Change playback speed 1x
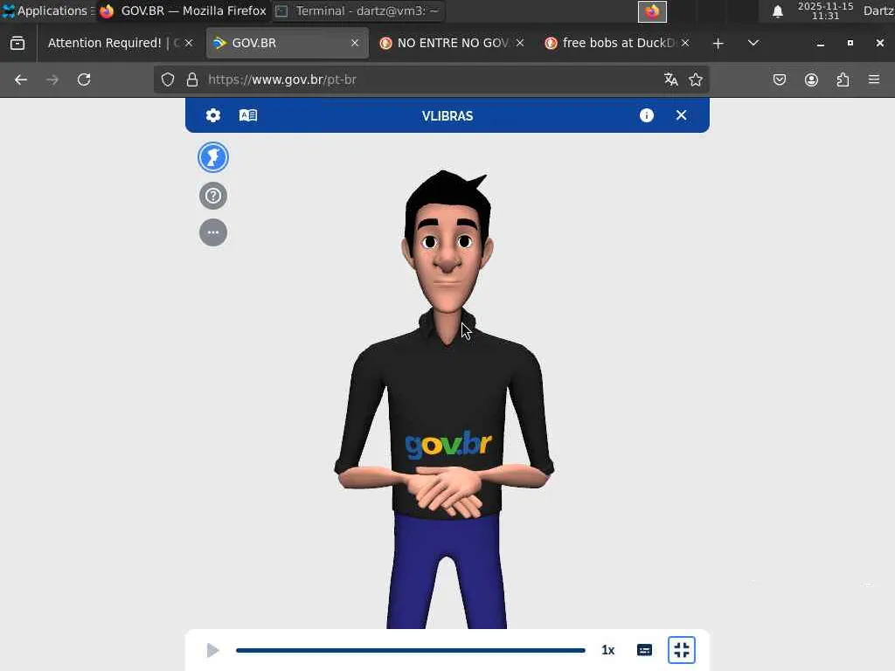This screenshot has width=895, height=671. [x=608, y=650]
